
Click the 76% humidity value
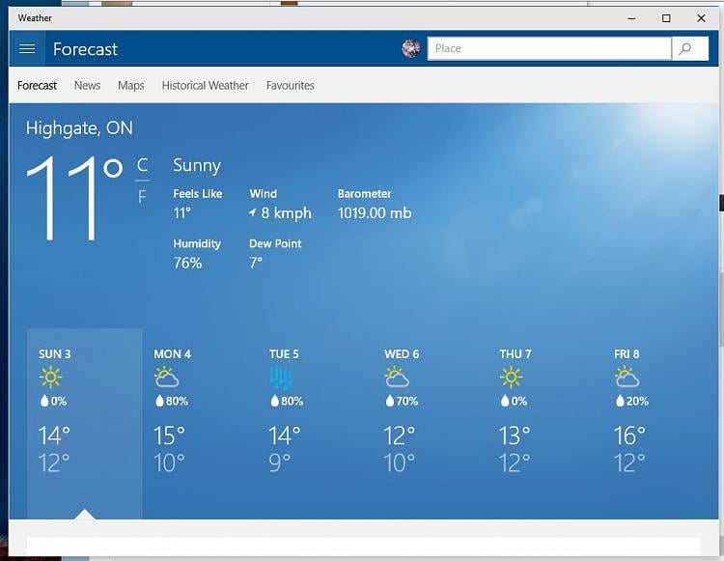[x=188, y=264]
